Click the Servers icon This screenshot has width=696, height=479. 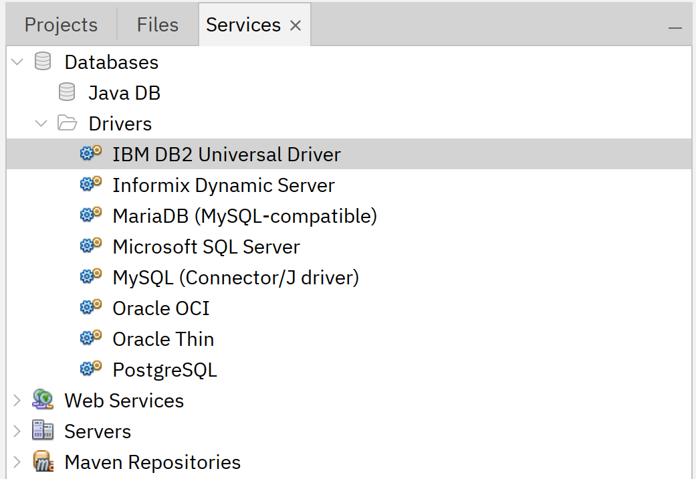43,431
